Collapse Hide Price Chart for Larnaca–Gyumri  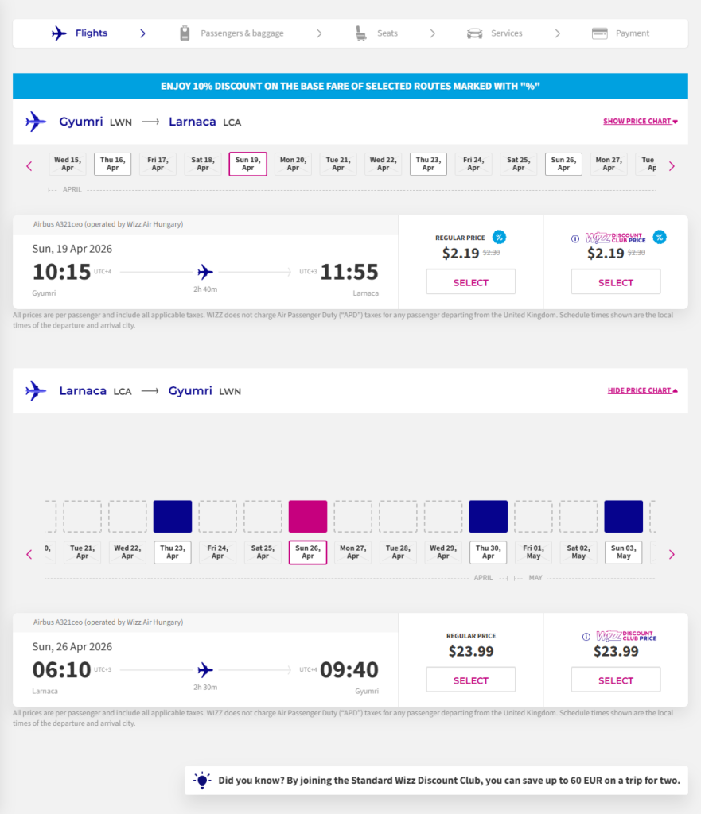(x=642, y=390)
